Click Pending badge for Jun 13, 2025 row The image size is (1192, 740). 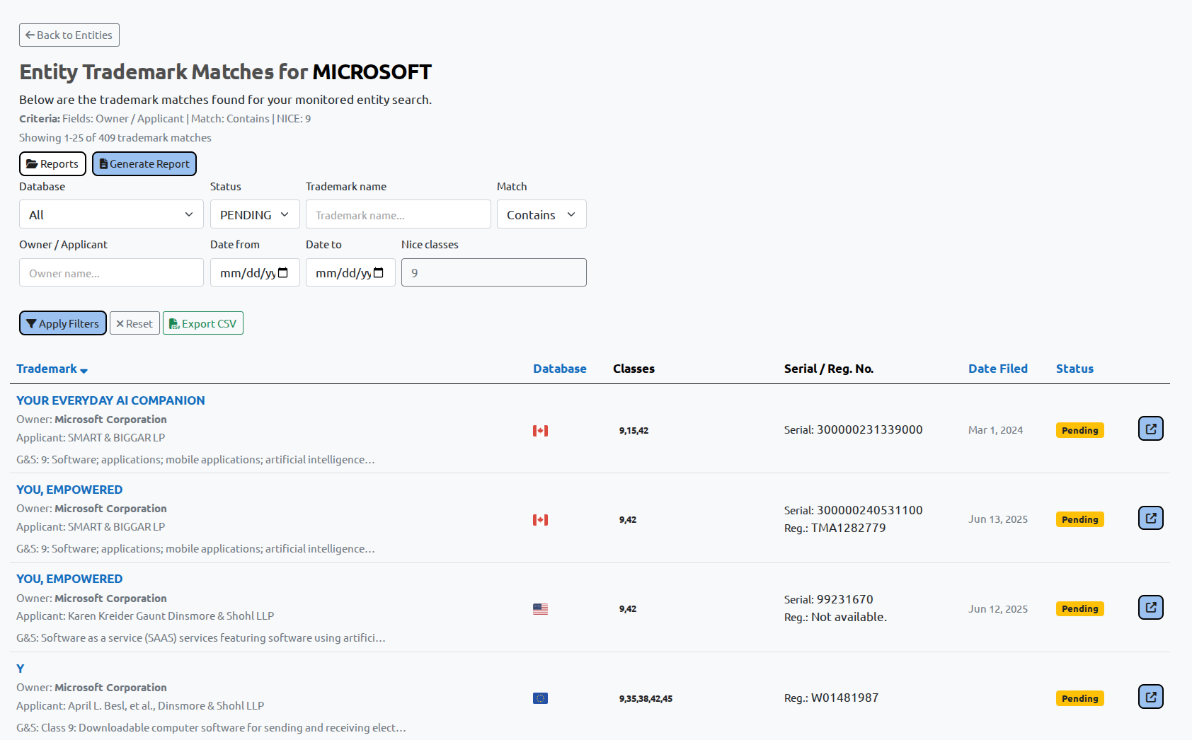(x=1080, y=519)
